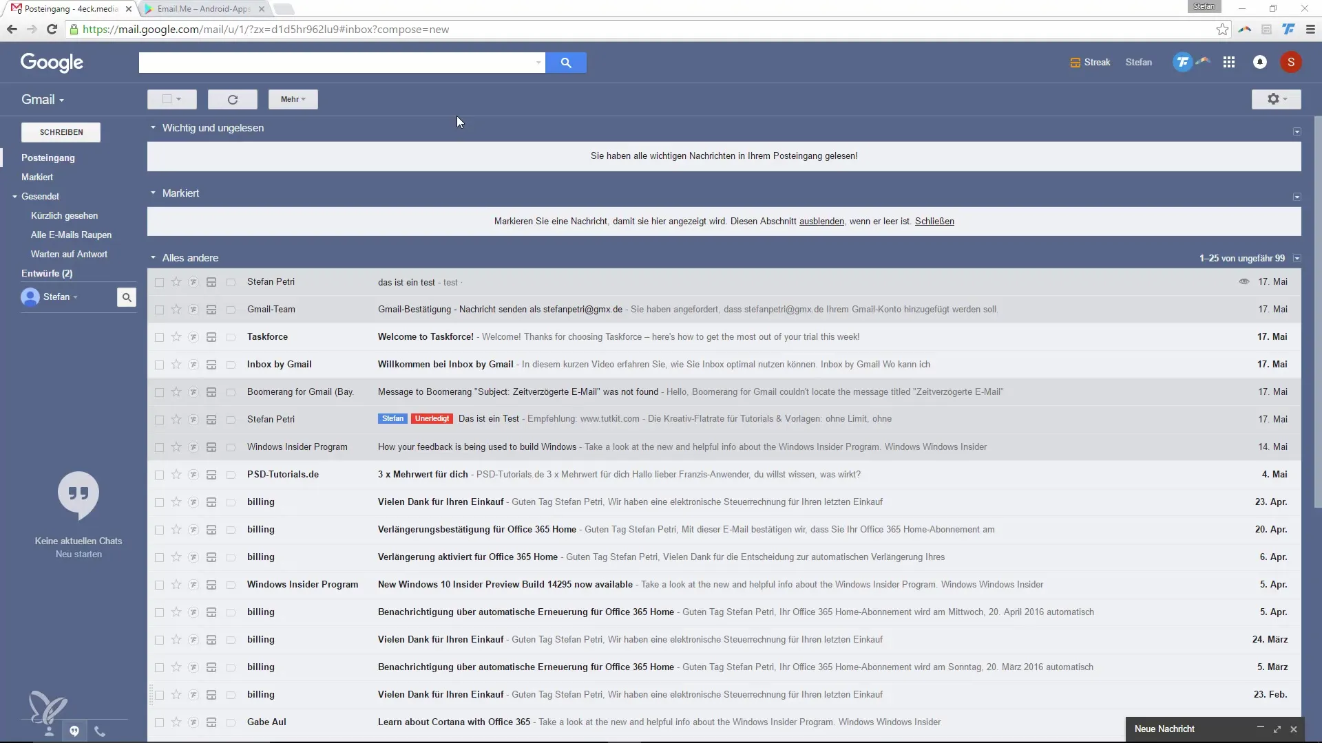Open search options arrow in search box
This screenshot has height=743, width=1322.
538,63
